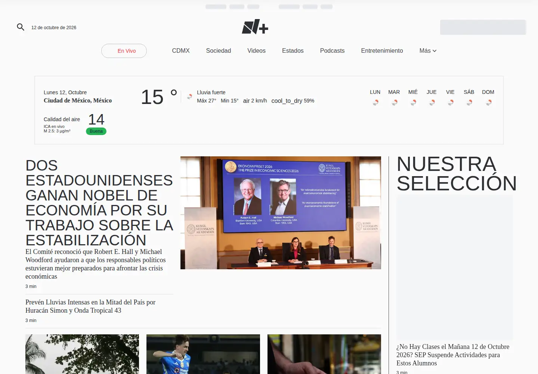The height and width of the screenshot is (374, 538).
Task: Open the Huracán Simon lluvias article
Action: [90, 306]
